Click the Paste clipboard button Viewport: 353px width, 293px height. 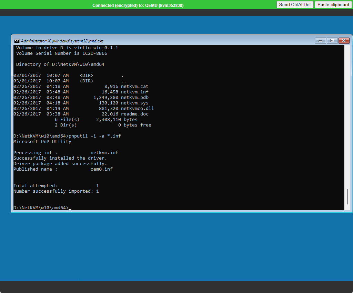[x=333, y=5]
